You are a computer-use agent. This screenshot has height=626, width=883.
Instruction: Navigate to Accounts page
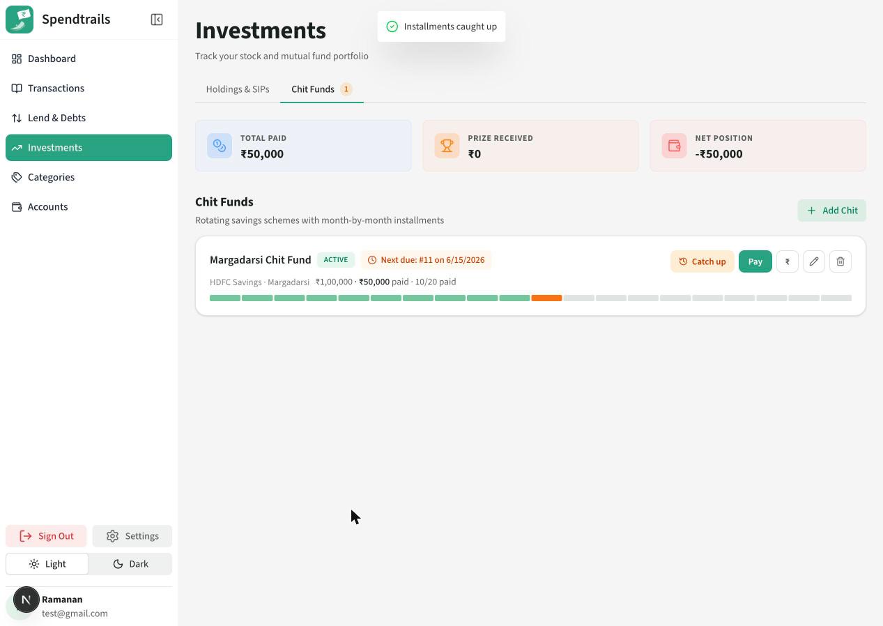[89, 207]
